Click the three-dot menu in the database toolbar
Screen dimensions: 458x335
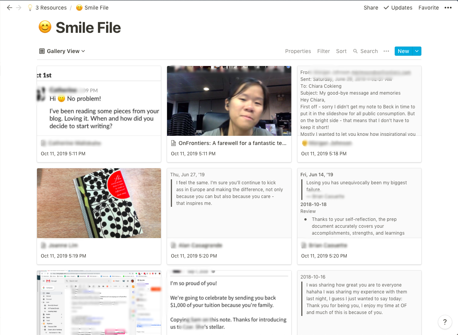coord(386,51)
